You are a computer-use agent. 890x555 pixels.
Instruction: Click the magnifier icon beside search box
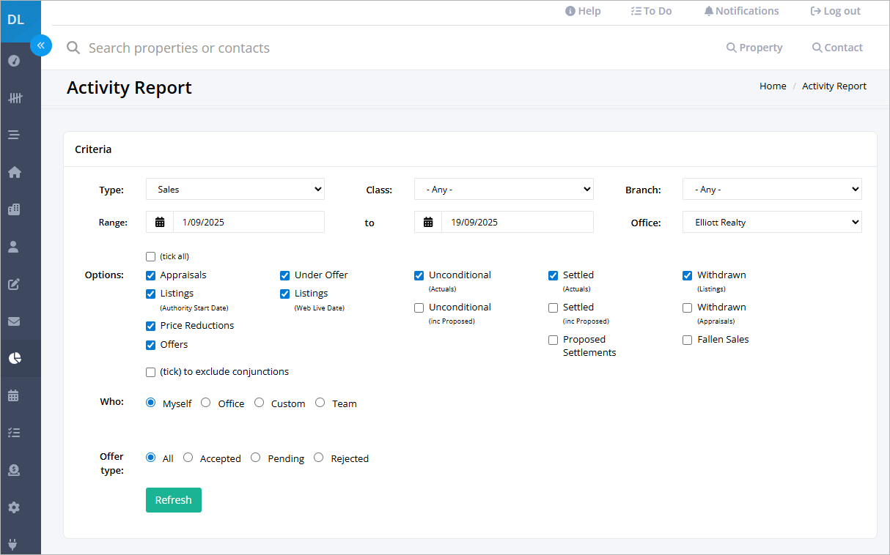(x=73, y=48)
